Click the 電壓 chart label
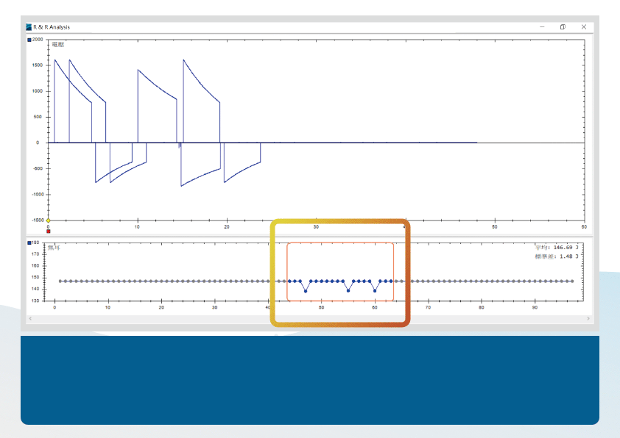 (x=57, y=45)
